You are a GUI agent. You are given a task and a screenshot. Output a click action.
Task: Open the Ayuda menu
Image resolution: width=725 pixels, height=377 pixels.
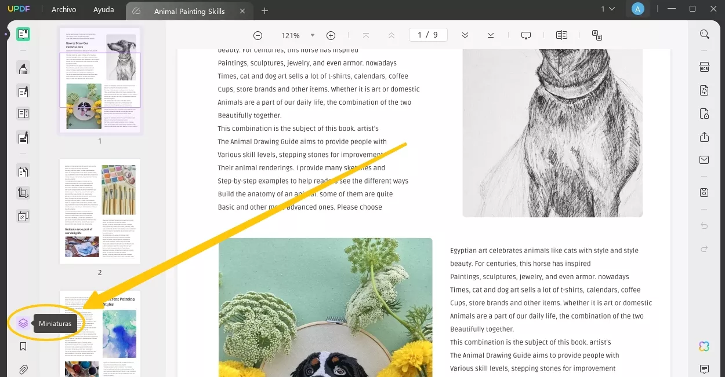click(x=104, y=9)
